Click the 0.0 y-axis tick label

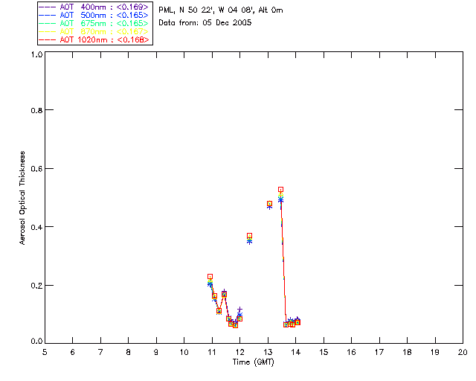coord(36,342)
